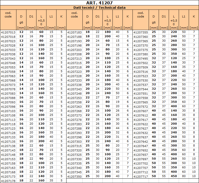Click L value 110 in row 41207113
199x183 pixels.
pos(41,119)
